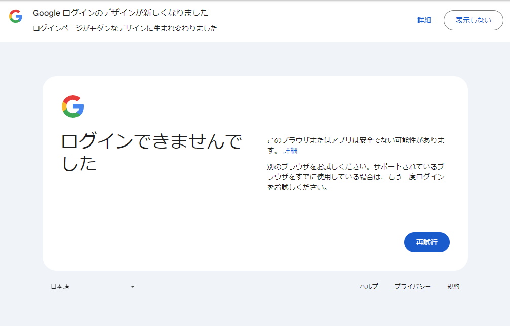The width and height of the screenshot is (510, 326).
Task: Click the word Google in the banner title
Action: pyautogui.click(x=47, y=13)
